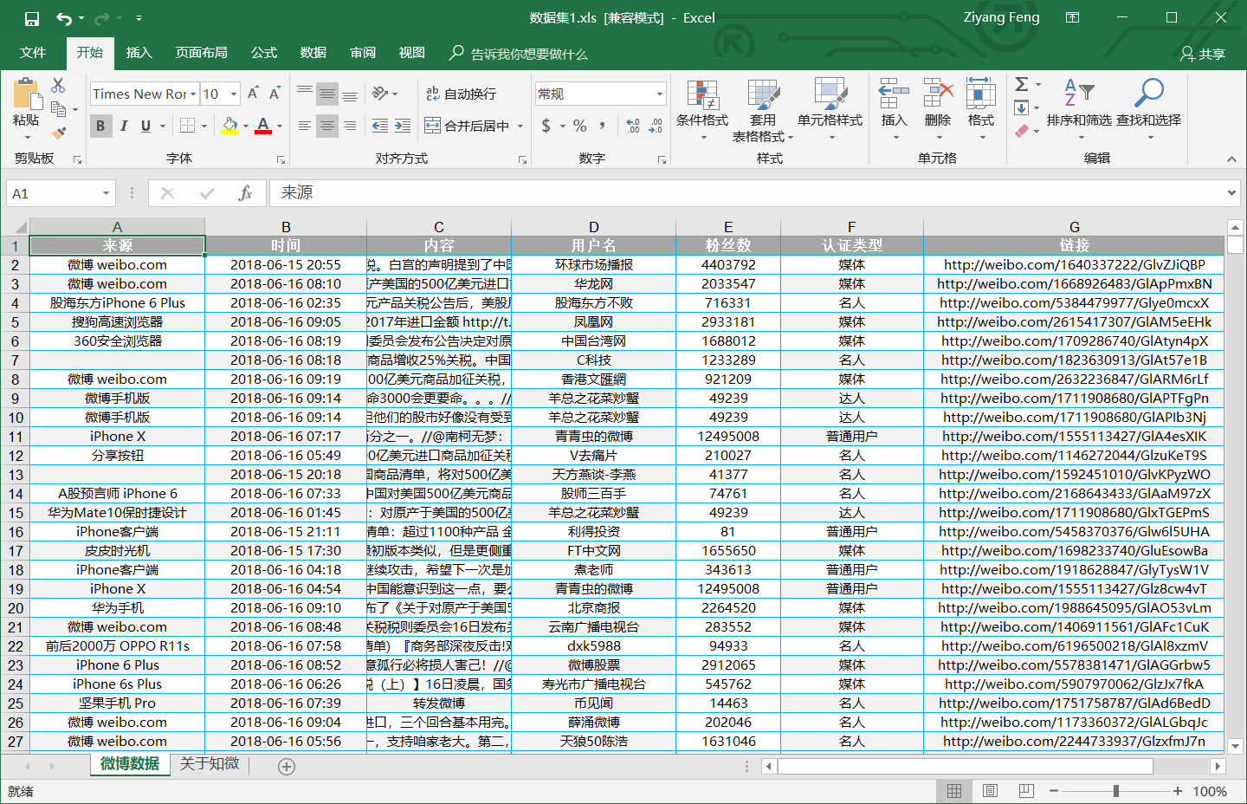Select the Format Painter brush

pyautogui.click(x=58, y=133)
